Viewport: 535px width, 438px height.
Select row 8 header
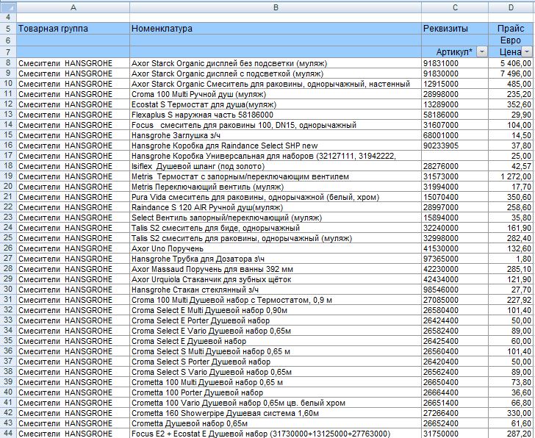coord(8,63)
